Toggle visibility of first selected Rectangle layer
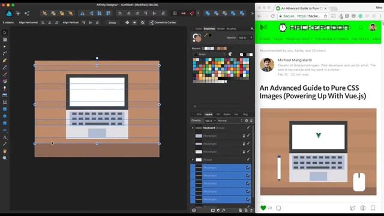 [248, 167]
